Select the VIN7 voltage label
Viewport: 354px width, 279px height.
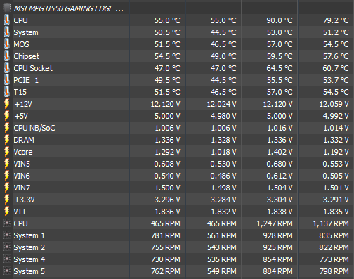22,188
